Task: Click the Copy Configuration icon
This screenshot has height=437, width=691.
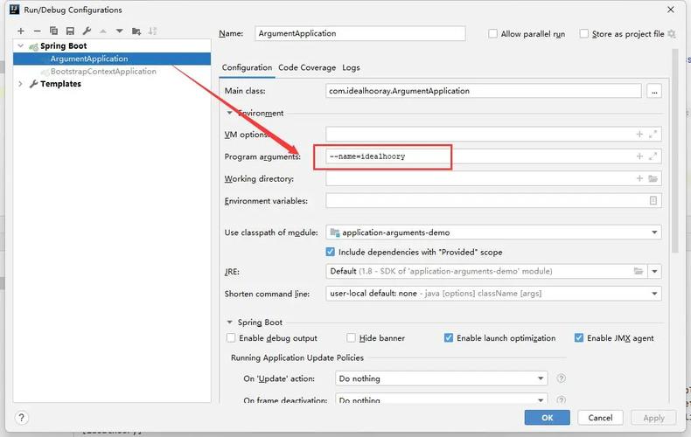Action: point(54,31)
